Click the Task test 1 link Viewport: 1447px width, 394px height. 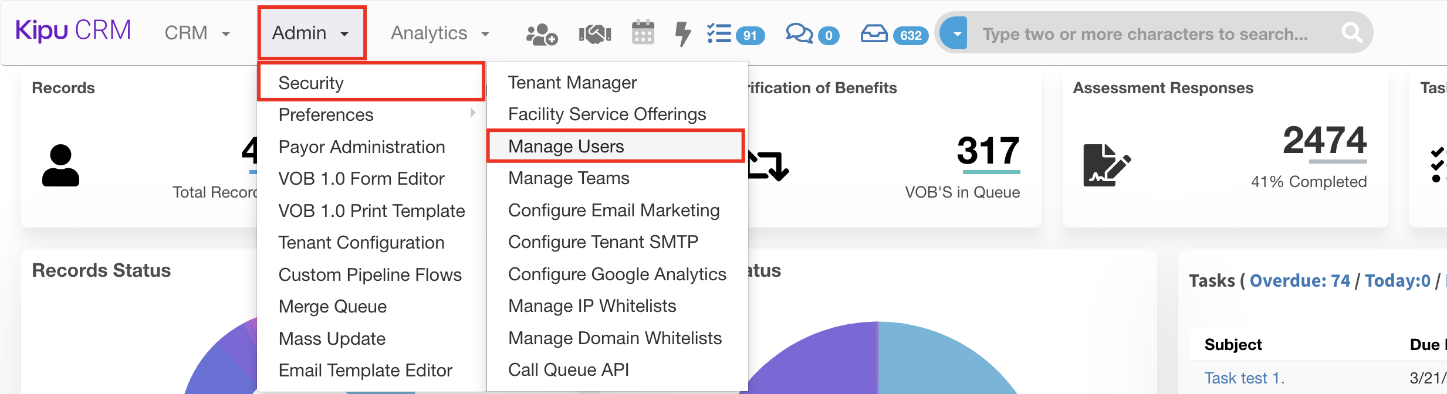point(1244,378)
